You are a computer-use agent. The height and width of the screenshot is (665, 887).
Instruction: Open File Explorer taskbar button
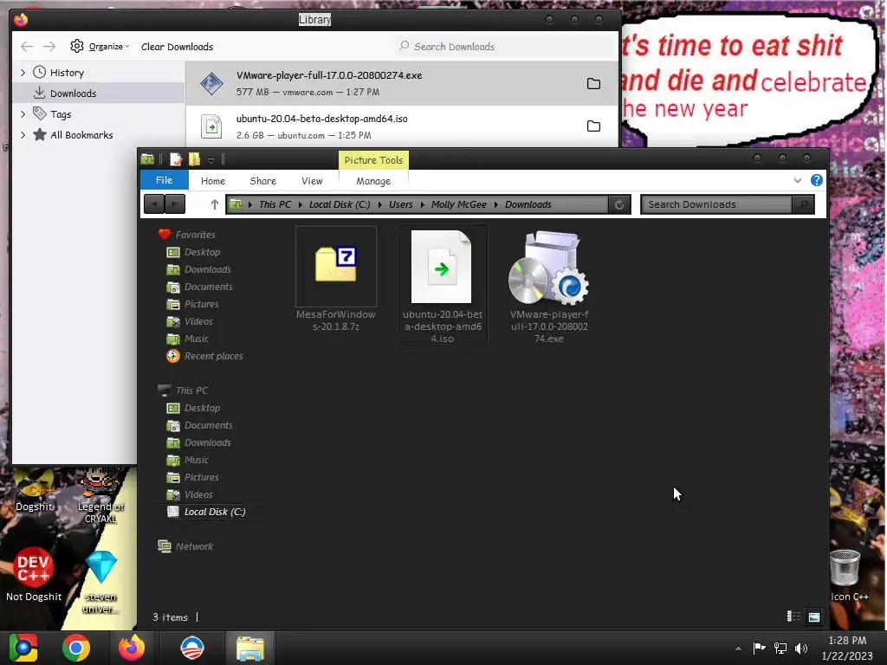[250, 648]
